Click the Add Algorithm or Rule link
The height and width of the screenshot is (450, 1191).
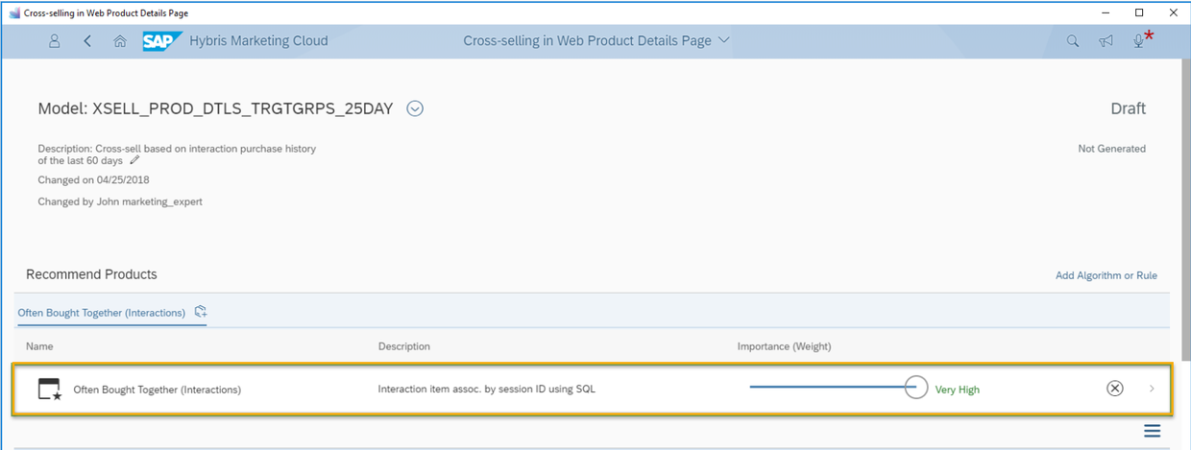1106,275
